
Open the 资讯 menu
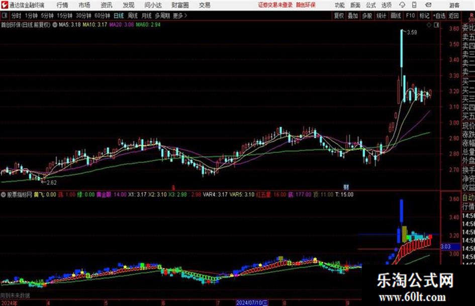pyautogui.click(x=107, y=5)
